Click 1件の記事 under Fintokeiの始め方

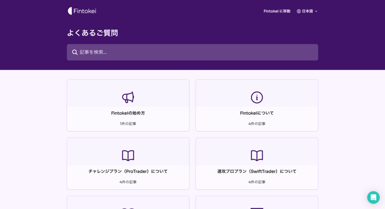point(128,124)
